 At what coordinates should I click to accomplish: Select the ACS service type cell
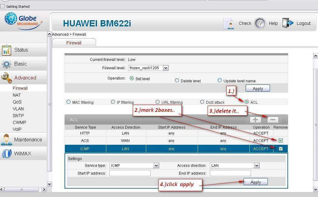tap(85, 141)
